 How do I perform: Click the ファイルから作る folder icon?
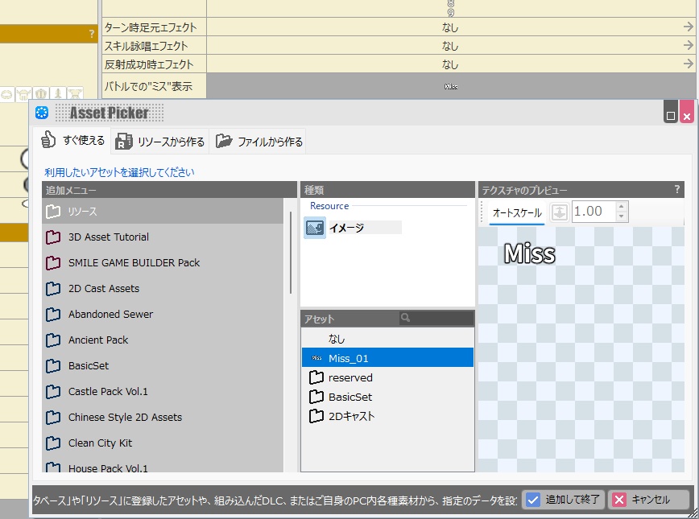coord(224,141)
